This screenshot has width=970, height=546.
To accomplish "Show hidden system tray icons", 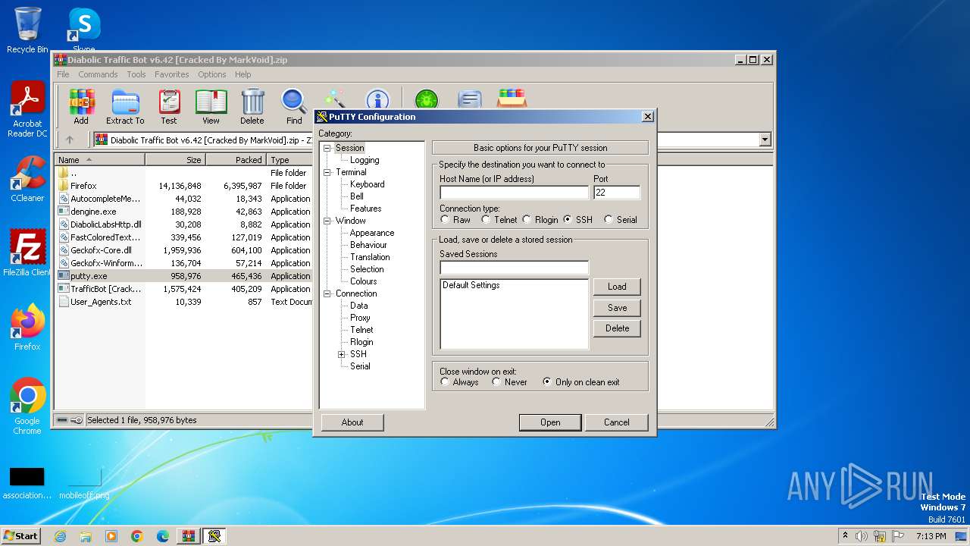I will coord(845,535).
